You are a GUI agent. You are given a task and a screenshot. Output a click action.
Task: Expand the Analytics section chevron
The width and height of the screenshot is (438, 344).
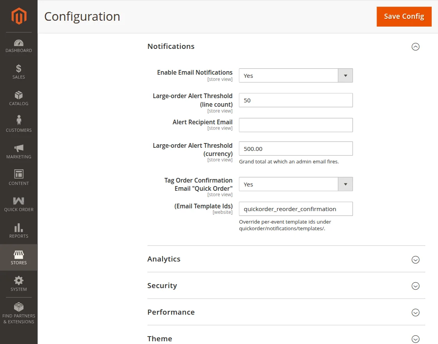[415, 260]
